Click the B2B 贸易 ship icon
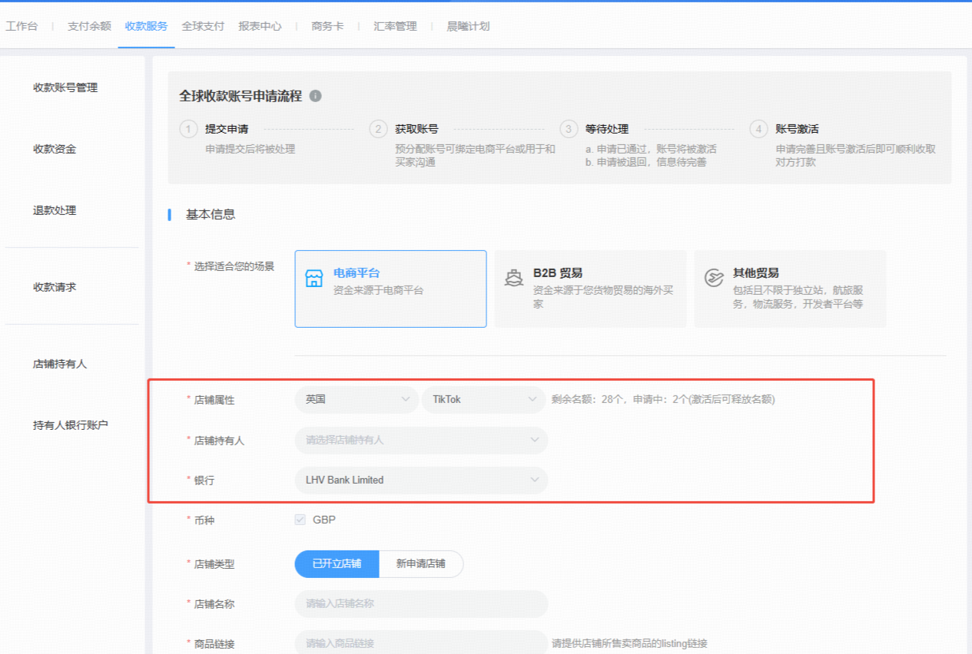The height and width of the screenshot is (654, 972). (514, 278)
